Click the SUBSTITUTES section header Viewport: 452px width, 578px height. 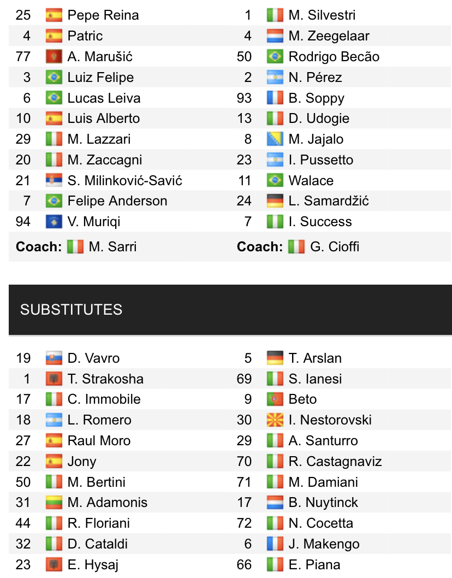click(x=71, y=309)
